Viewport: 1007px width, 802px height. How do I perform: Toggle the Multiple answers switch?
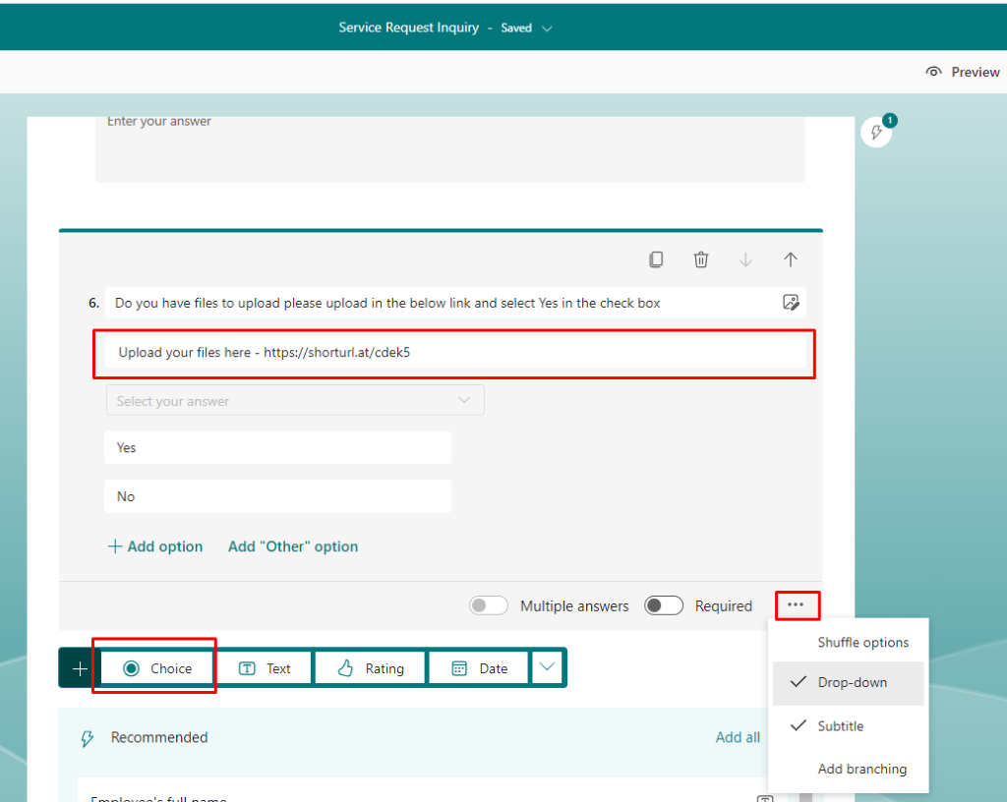click(489, 606)
